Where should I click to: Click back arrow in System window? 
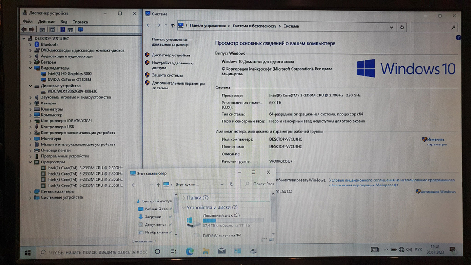(149, 25)
